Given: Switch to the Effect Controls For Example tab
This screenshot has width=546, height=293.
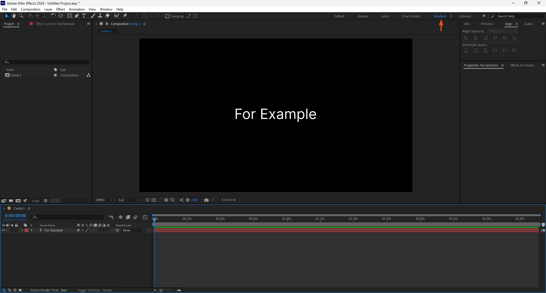Looking at the screenshot, I should coord(55,24).
